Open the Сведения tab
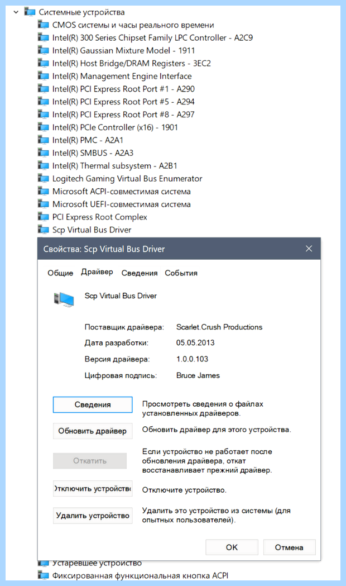The height and width of the screenshot is (586, 346). tap(139, 273)
